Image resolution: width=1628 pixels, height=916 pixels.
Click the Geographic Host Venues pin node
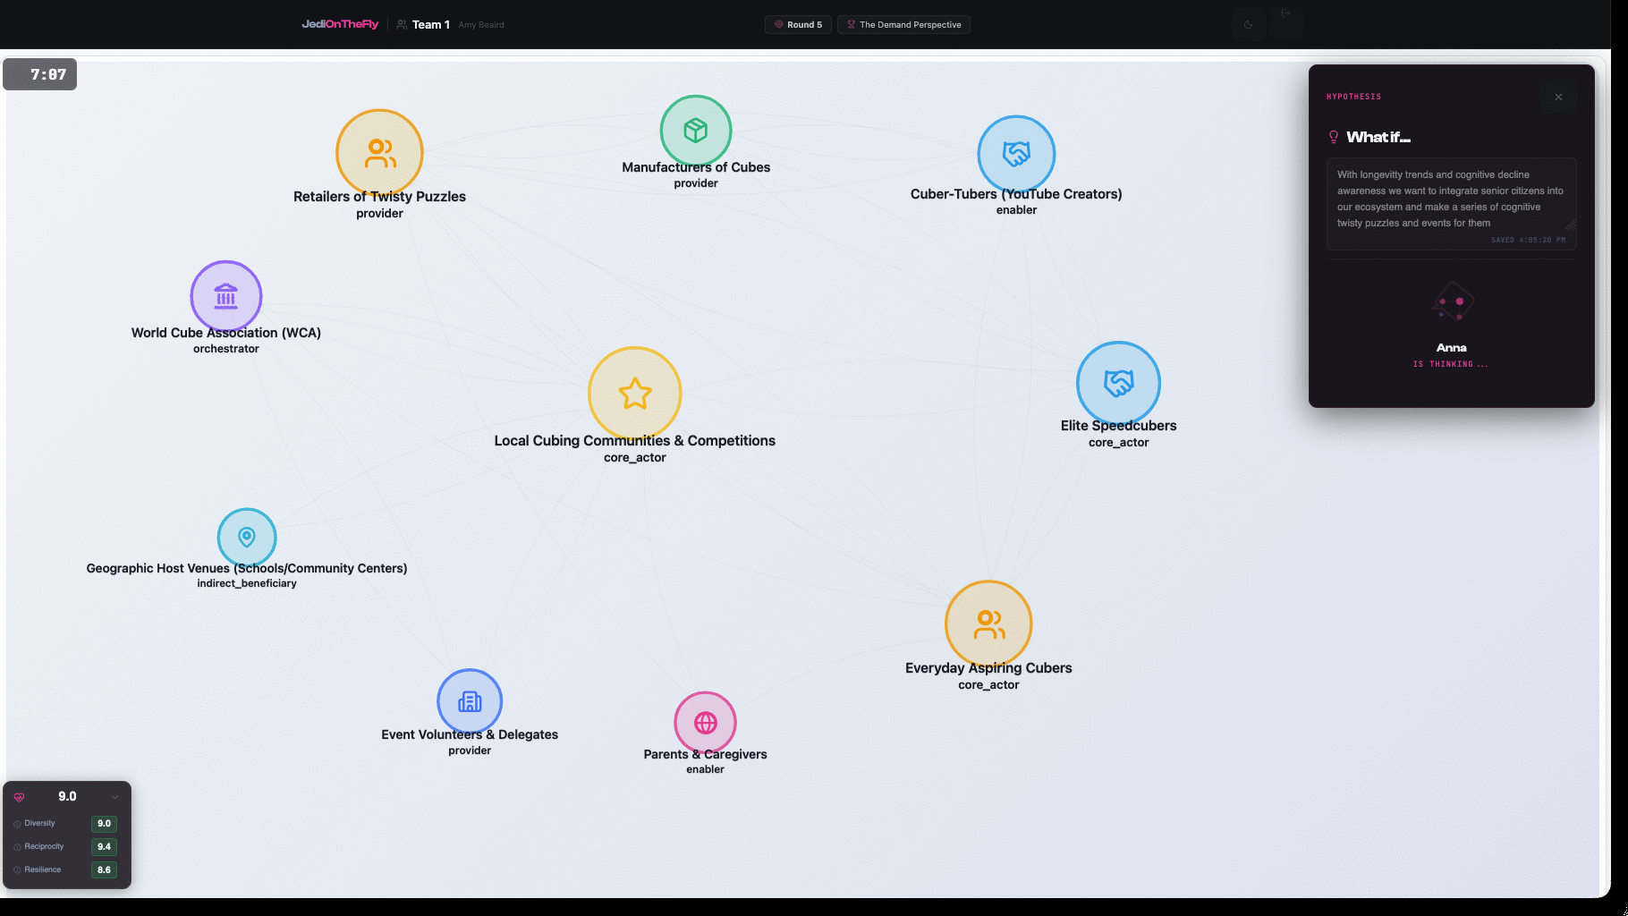(x=247, y=538)
